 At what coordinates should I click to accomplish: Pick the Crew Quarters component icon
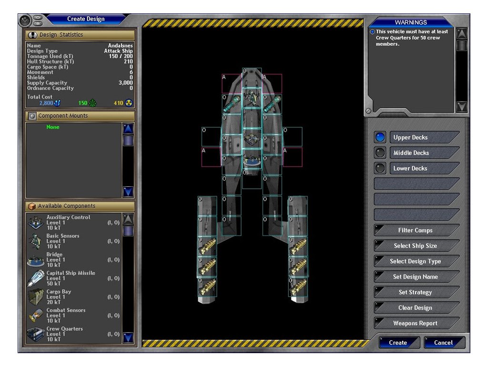(x=36, y=334)
